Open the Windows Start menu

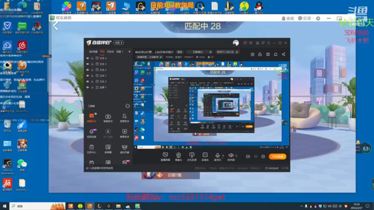(5, 206)
